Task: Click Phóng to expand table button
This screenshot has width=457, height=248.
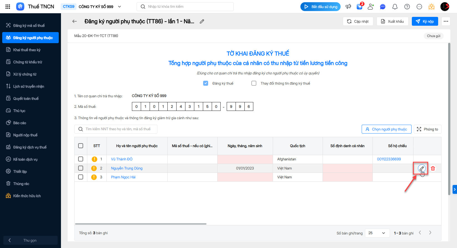Action: [428, 129]
